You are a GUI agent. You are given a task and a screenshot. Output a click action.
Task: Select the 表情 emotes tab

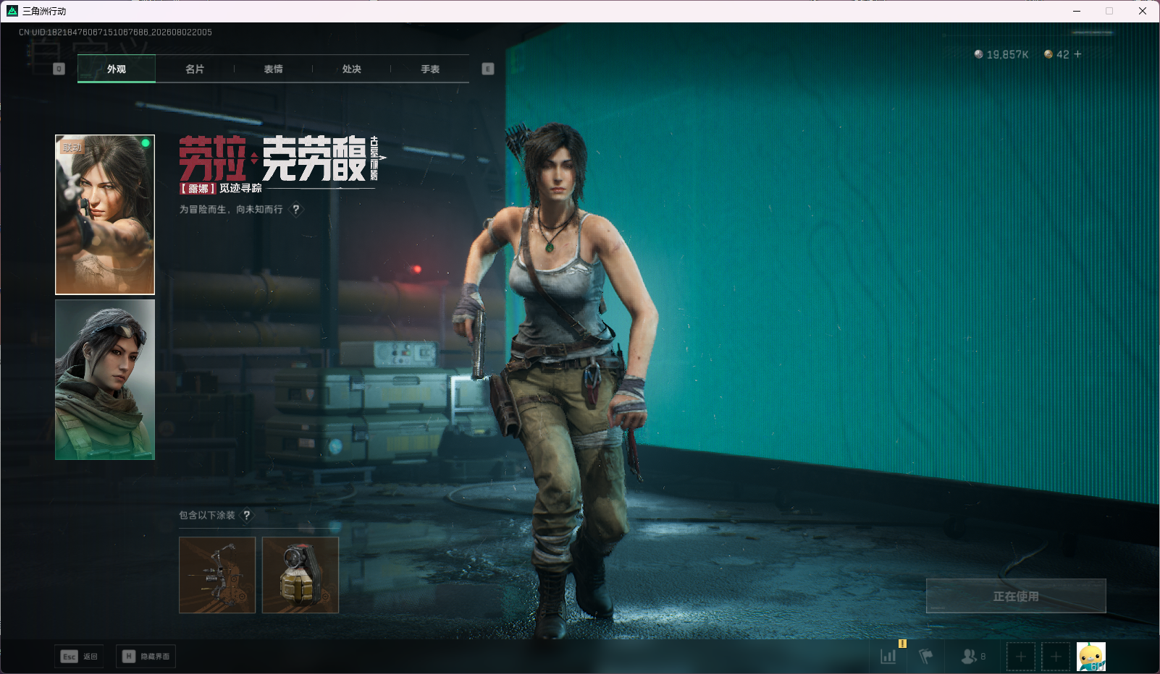point(273,69)
